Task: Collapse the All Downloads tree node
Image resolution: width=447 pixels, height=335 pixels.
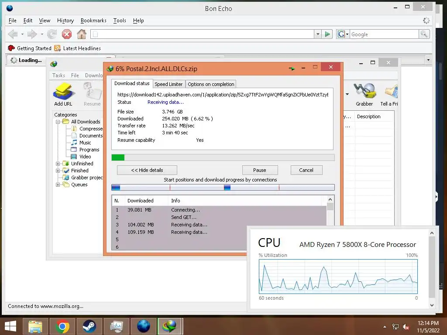Action: click(58, 122)
